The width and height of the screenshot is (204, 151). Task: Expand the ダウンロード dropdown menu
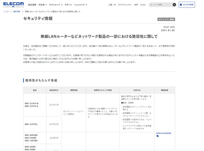tap(56, 5)
